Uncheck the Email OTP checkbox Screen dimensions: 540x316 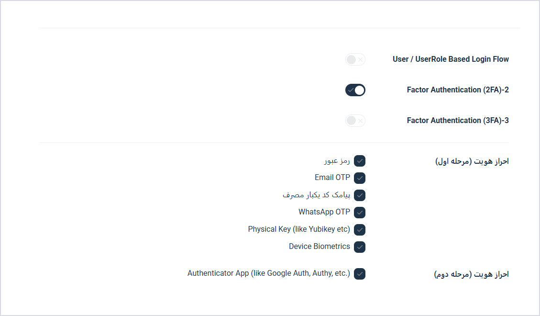tap(360, 178)
